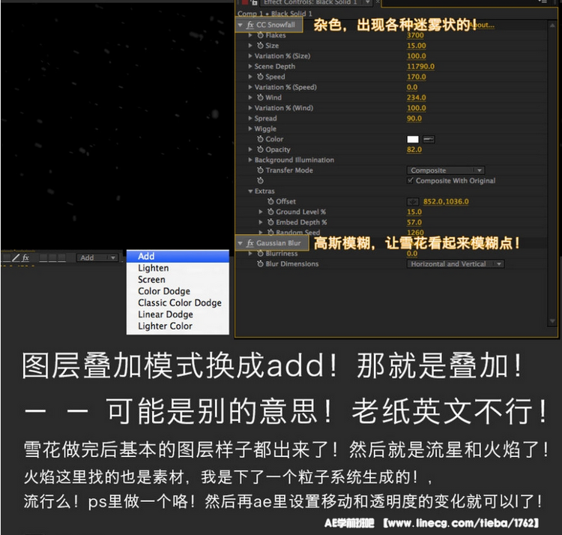This screenshot has width=562, height=535.
Task: Toggle the fx effects switch in the timeline
Action: pos(25,257)
